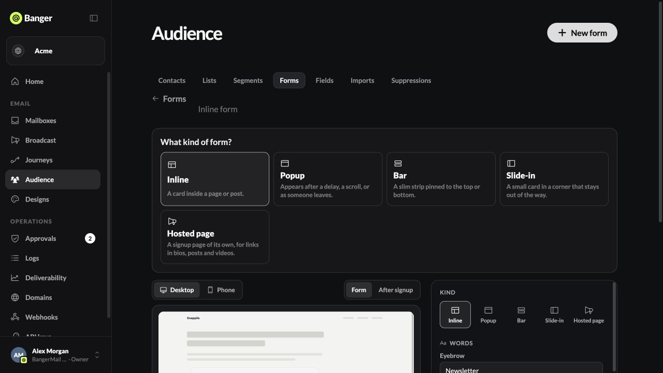The image size is (663, 373).
Task: Click the form preview thumbnail
Action: coord(286,342)
